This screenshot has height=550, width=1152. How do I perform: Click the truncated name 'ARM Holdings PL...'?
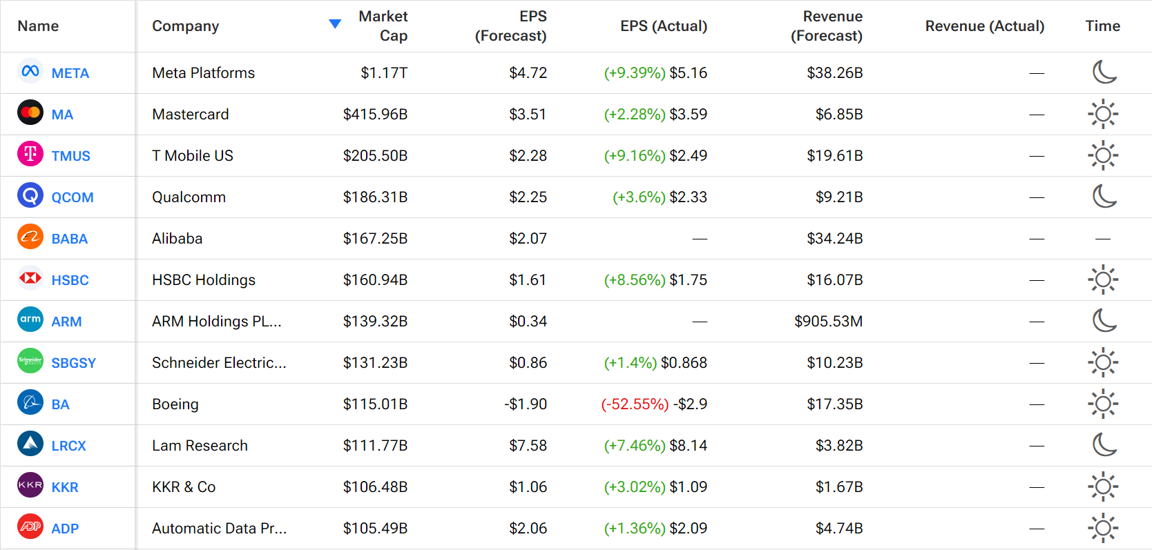[x=217, y=322]
